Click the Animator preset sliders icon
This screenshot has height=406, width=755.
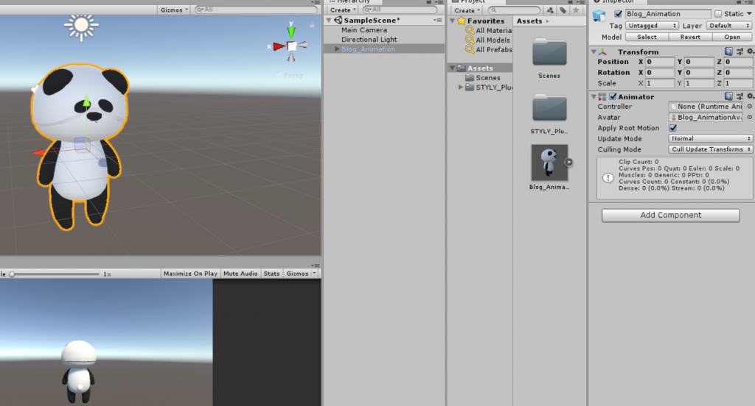[740, 96]
